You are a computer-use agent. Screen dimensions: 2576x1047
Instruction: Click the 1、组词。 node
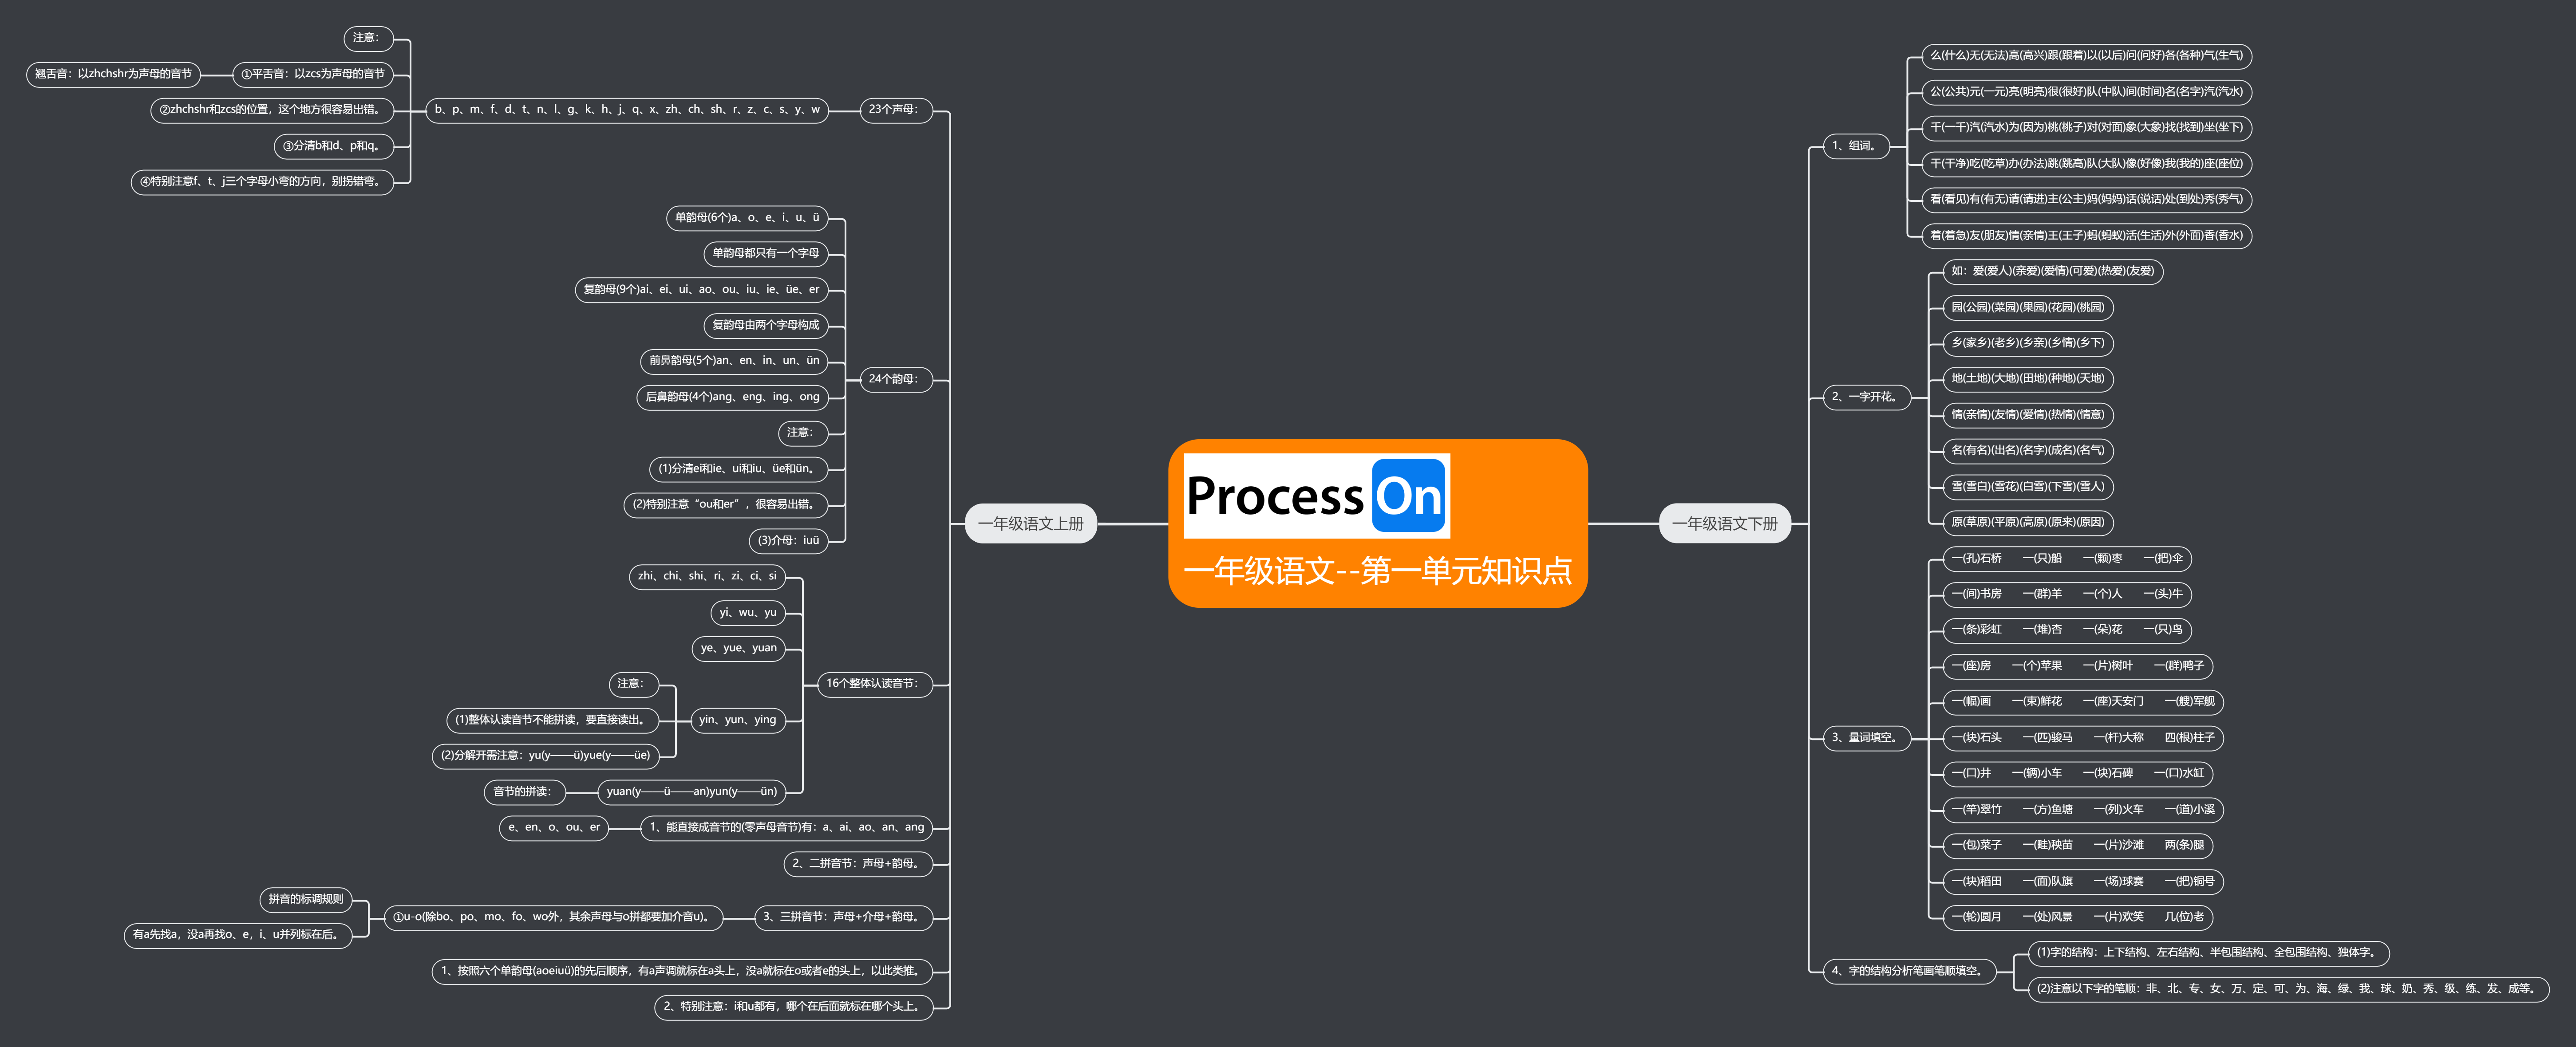(1855, 146)
